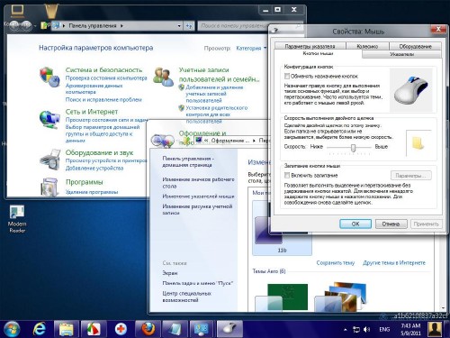450x338 pixels.
Task: Click the Оформление breadcrumb in Personalization window
Action: click(x=229, y=141)
